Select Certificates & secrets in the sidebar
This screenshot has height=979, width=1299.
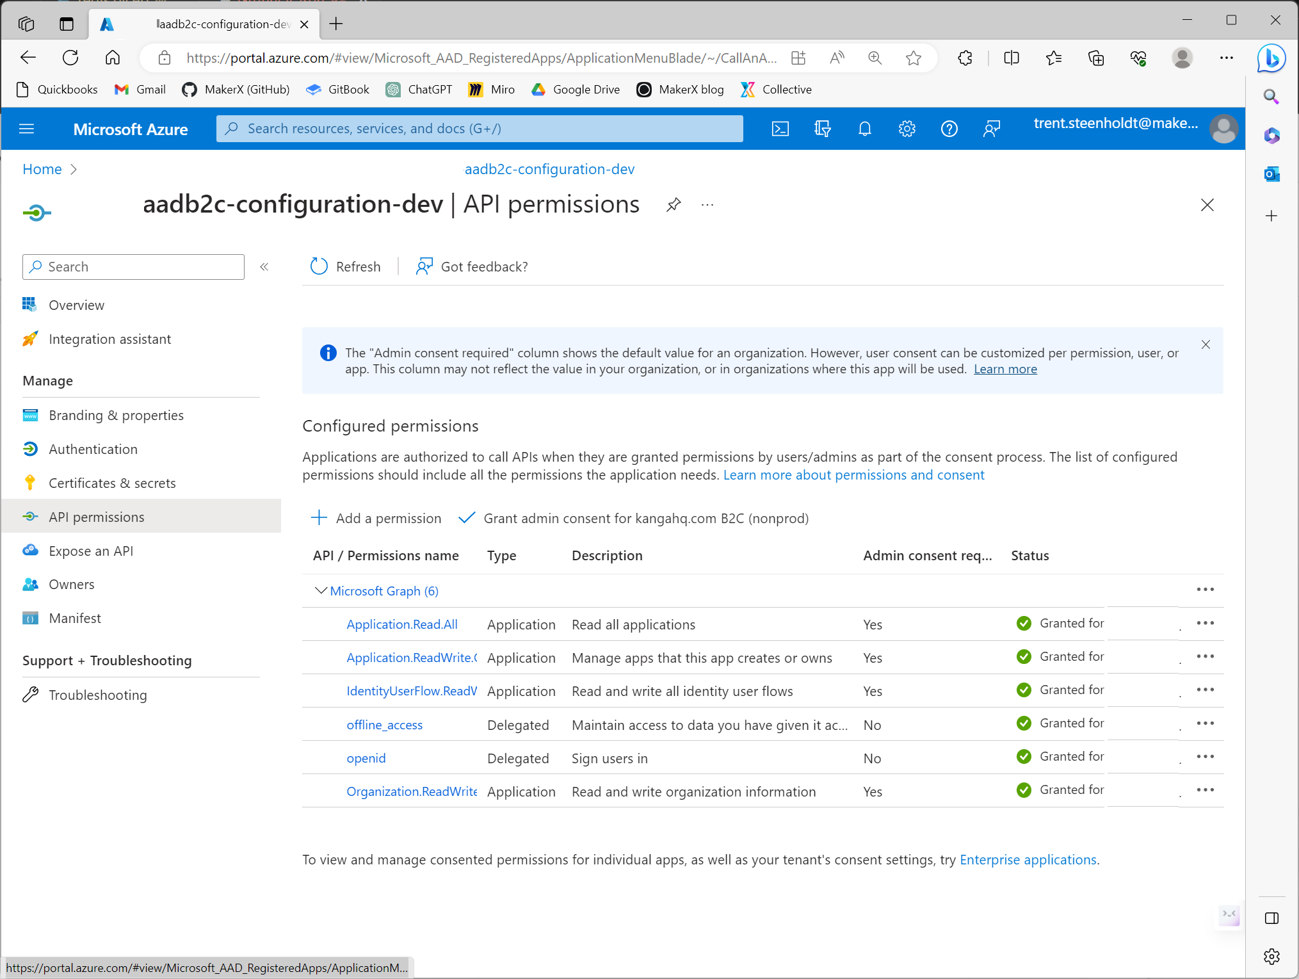click(x=113, y=483)
